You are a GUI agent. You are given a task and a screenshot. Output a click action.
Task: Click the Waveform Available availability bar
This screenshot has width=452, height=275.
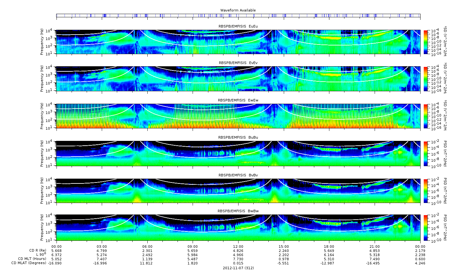(x=238, y=15)
